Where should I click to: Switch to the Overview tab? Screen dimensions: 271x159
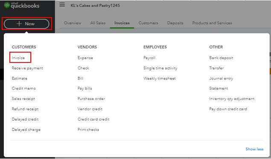click(73, 23)
